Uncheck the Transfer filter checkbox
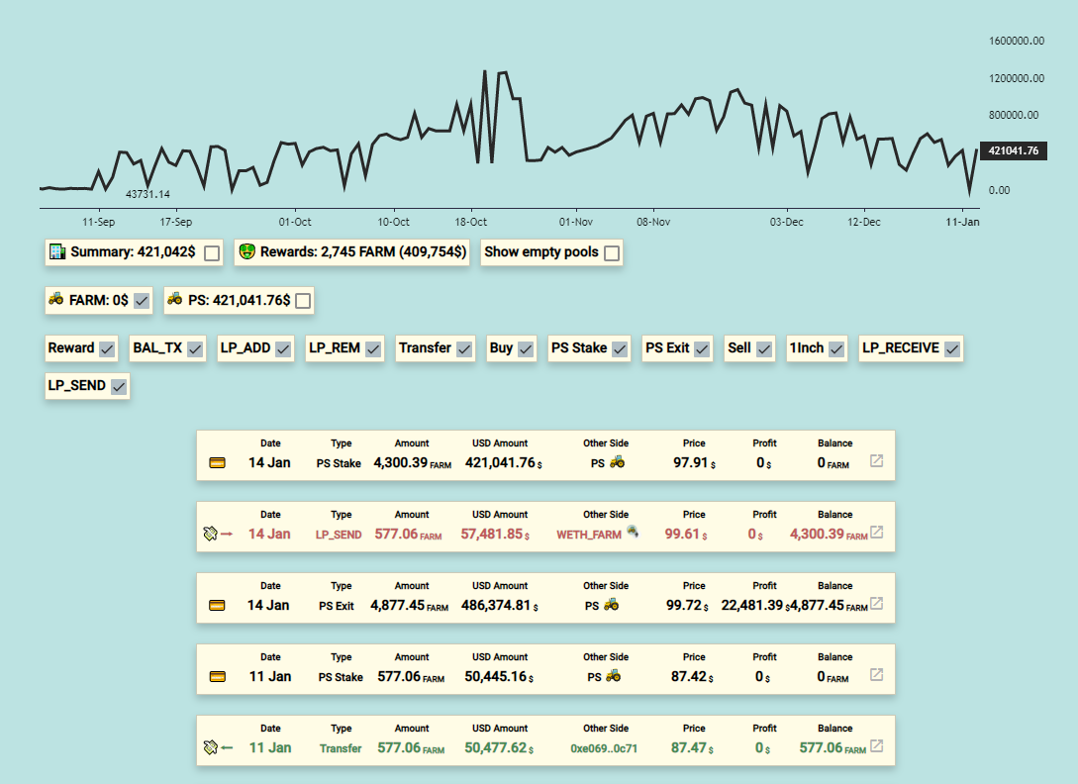 (x=464, y=349)
